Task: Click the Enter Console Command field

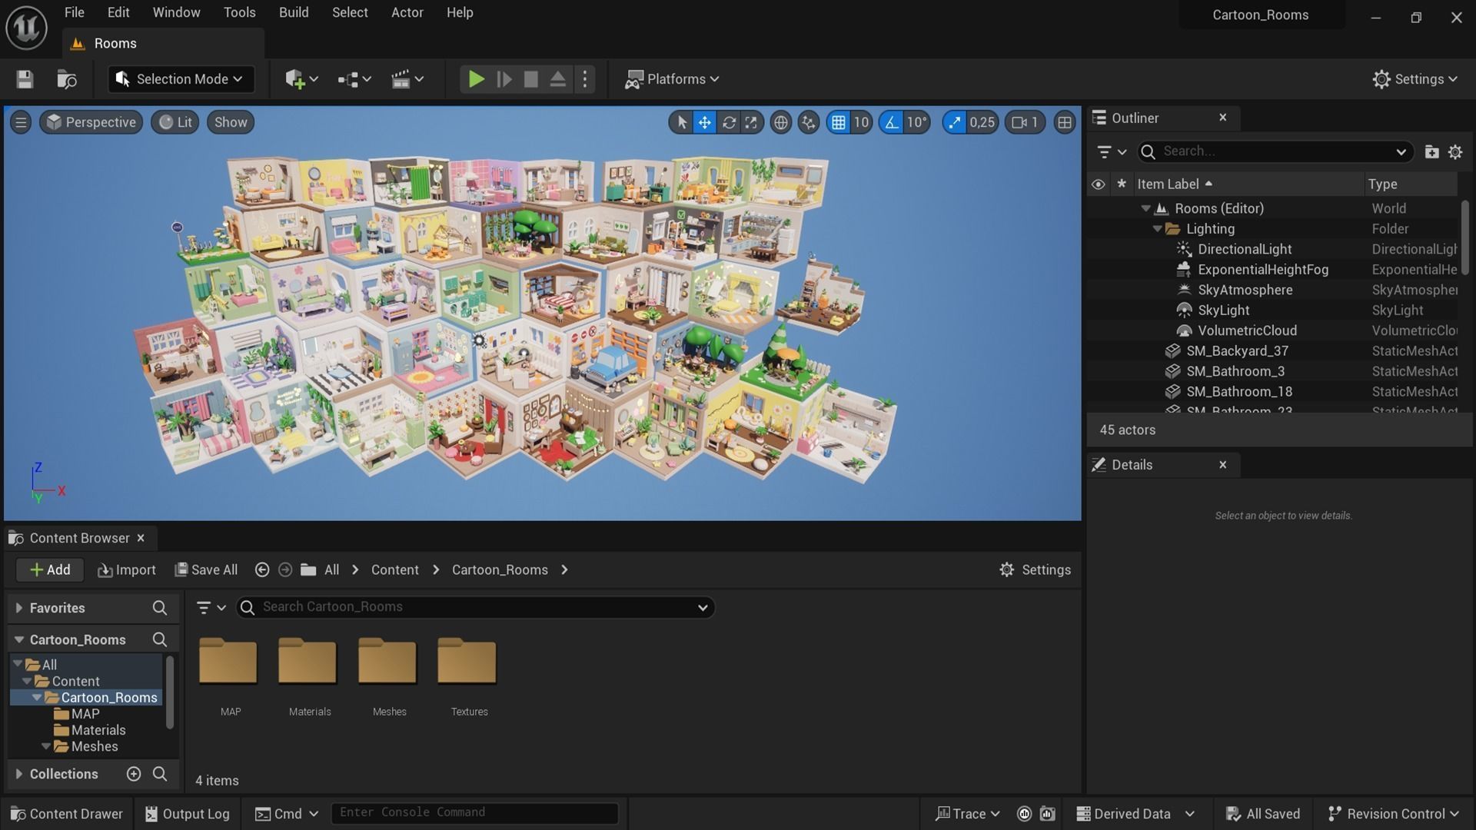Action: [474, 812]
